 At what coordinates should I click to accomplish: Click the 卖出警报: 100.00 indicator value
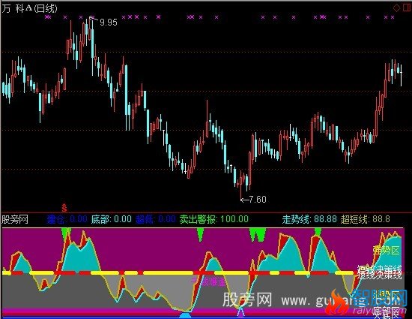214,219
